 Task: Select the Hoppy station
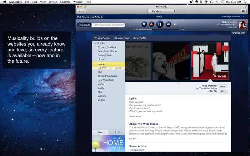[x=109, y=64]
